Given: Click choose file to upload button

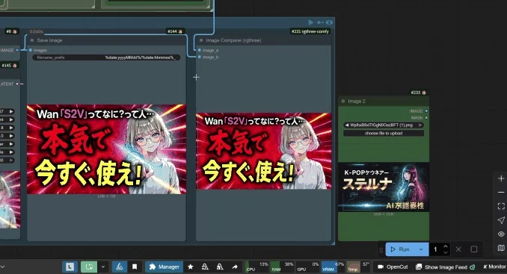Looking at the screenshot, I should pos(384,133).
